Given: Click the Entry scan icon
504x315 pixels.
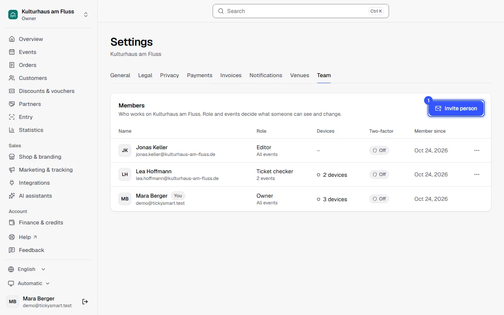Looking at the screenshot, I should 12,117.
